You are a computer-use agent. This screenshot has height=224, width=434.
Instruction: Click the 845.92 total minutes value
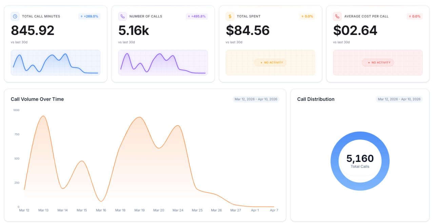click(33, 31)
